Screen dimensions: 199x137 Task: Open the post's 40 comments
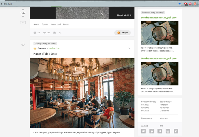[37, 33]
